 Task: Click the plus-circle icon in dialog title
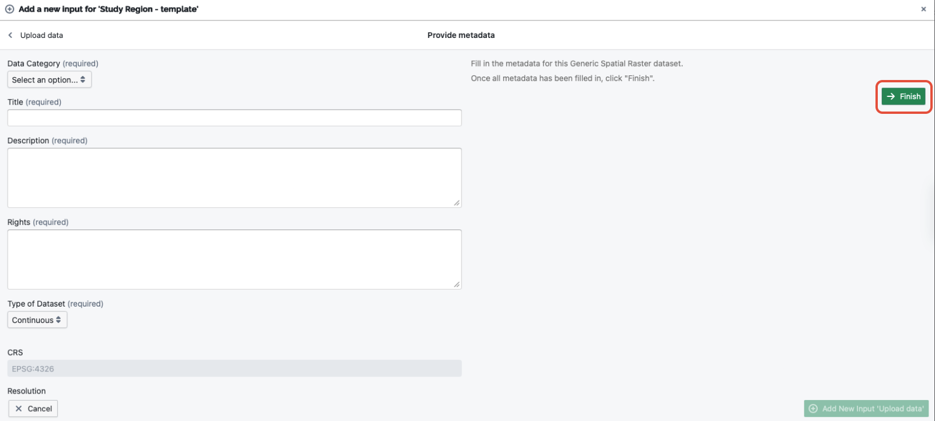coord(10,9)
